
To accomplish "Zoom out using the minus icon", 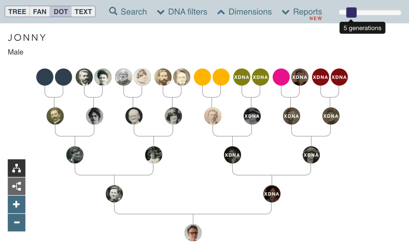I will tap(17, 222).
